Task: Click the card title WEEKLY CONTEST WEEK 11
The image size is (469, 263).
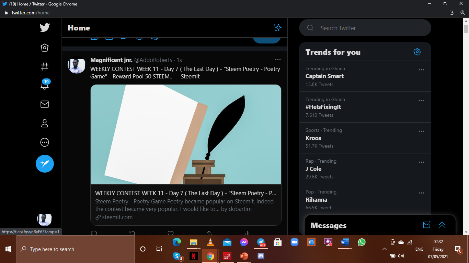Action: 186,193
